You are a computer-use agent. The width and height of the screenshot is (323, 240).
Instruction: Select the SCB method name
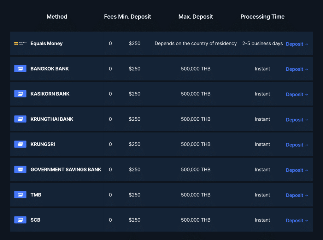(35, 220)
